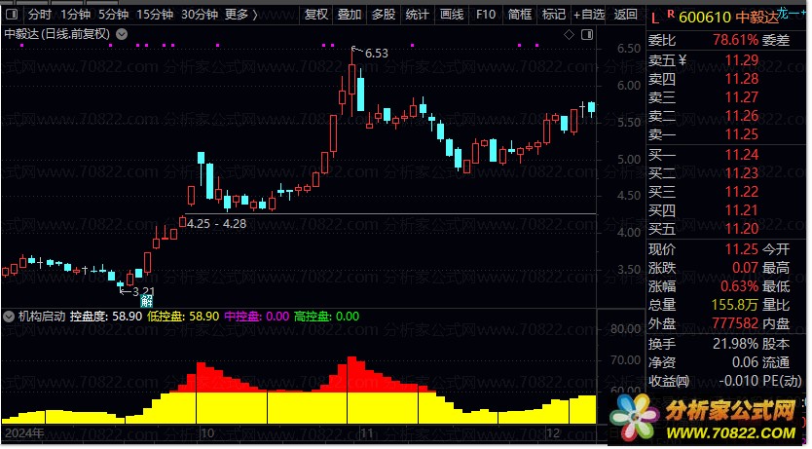Click the 涨幅 0.63% value

[740, 286]
